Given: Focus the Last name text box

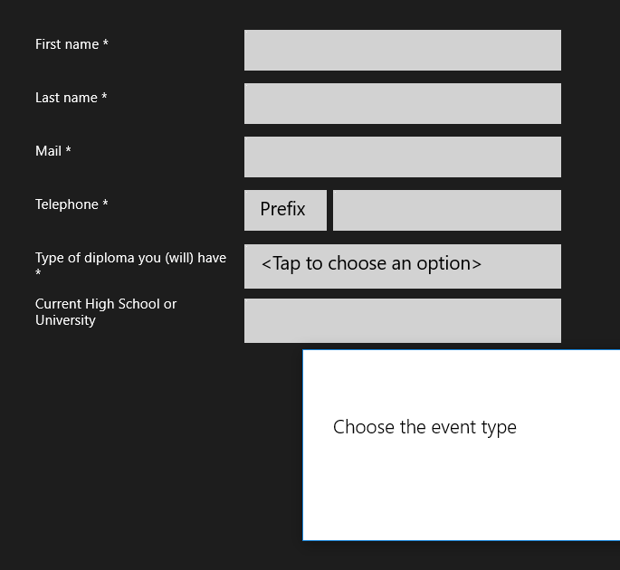Looking at the screenshot, I should coord(402,103).
